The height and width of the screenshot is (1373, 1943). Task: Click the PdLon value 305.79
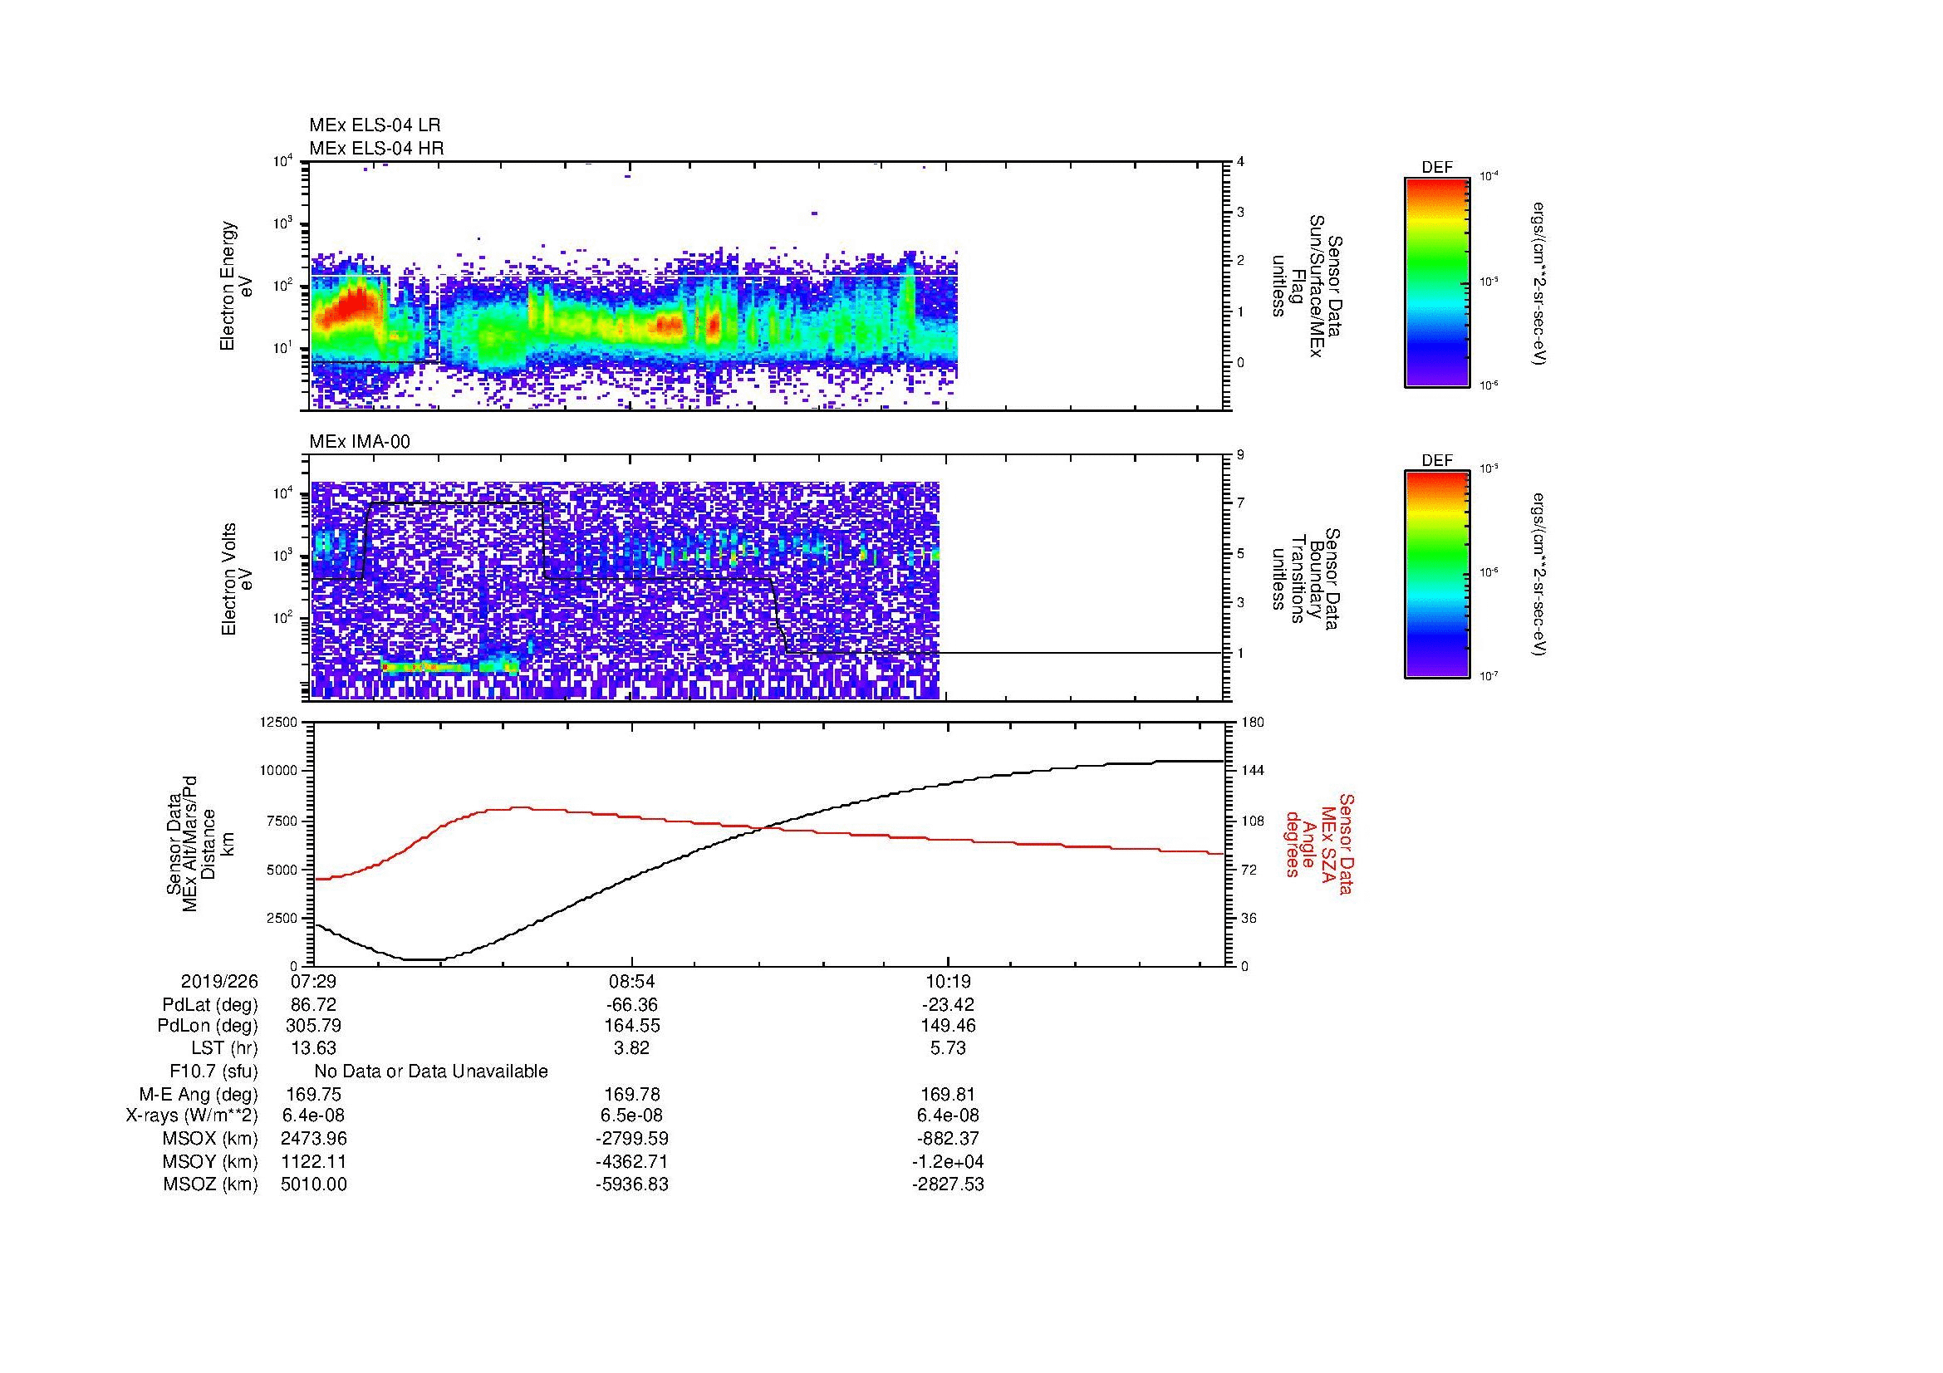click(313, 1026)
